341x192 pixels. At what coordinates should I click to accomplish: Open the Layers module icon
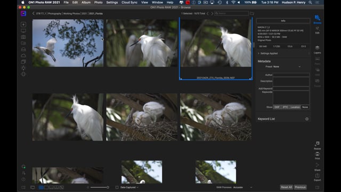point(318,50)
